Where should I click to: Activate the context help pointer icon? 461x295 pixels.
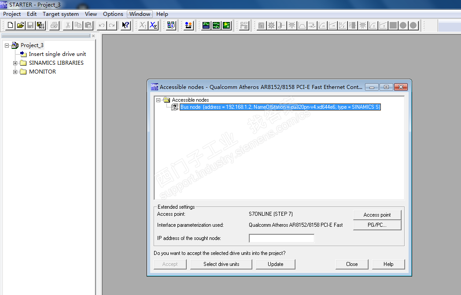click(x=125, y=26)
